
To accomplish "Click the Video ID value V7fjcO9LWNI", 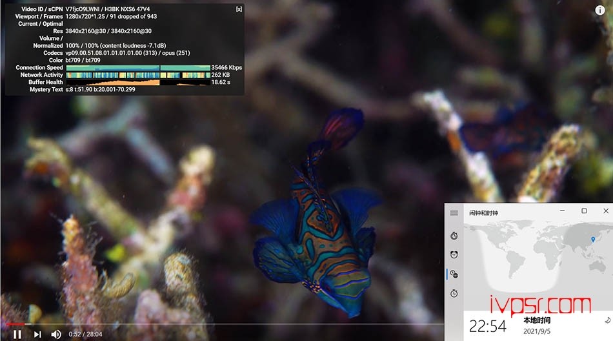I will click(82, 9).
